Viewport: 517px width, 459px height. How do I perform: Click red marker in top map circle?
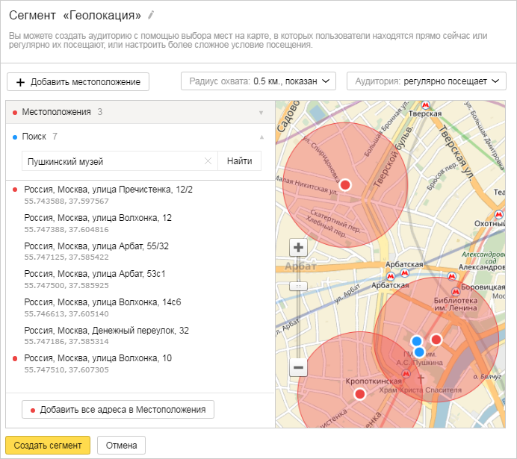345,184
